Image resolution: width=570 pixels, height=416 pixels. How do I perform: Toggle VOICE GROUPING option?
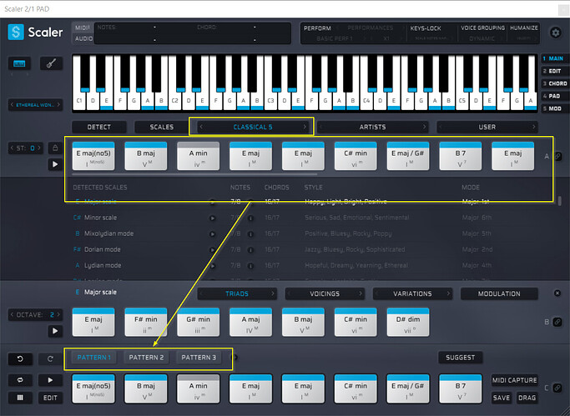click(x=482, y=28)
